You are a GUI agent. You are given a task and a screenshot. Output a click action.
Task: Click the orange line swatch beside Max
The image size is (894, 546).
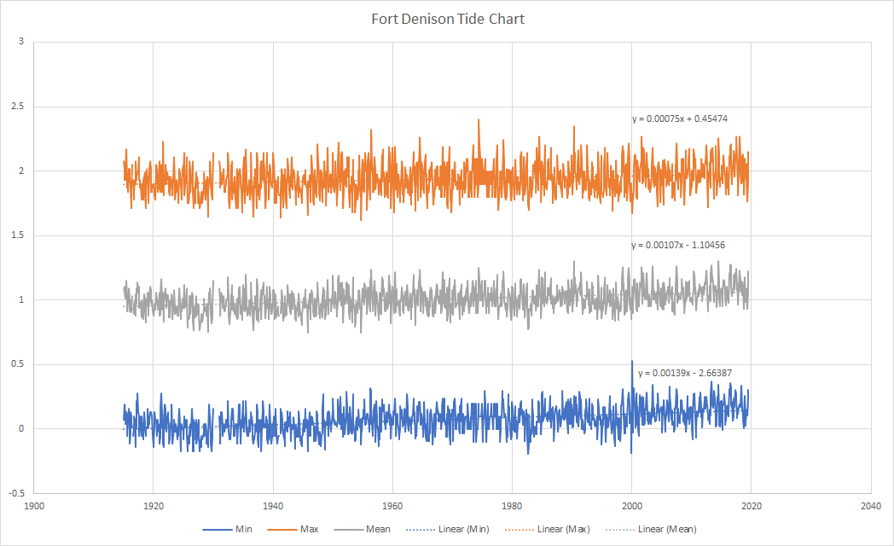(284, 530)
